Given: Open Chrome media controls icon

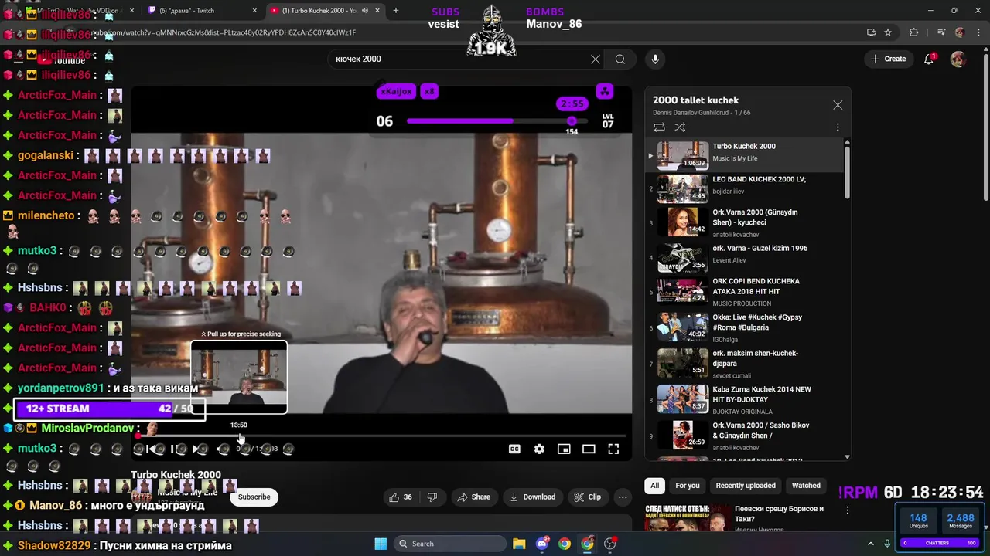Looking at the screenshot, I should [941, 32].
